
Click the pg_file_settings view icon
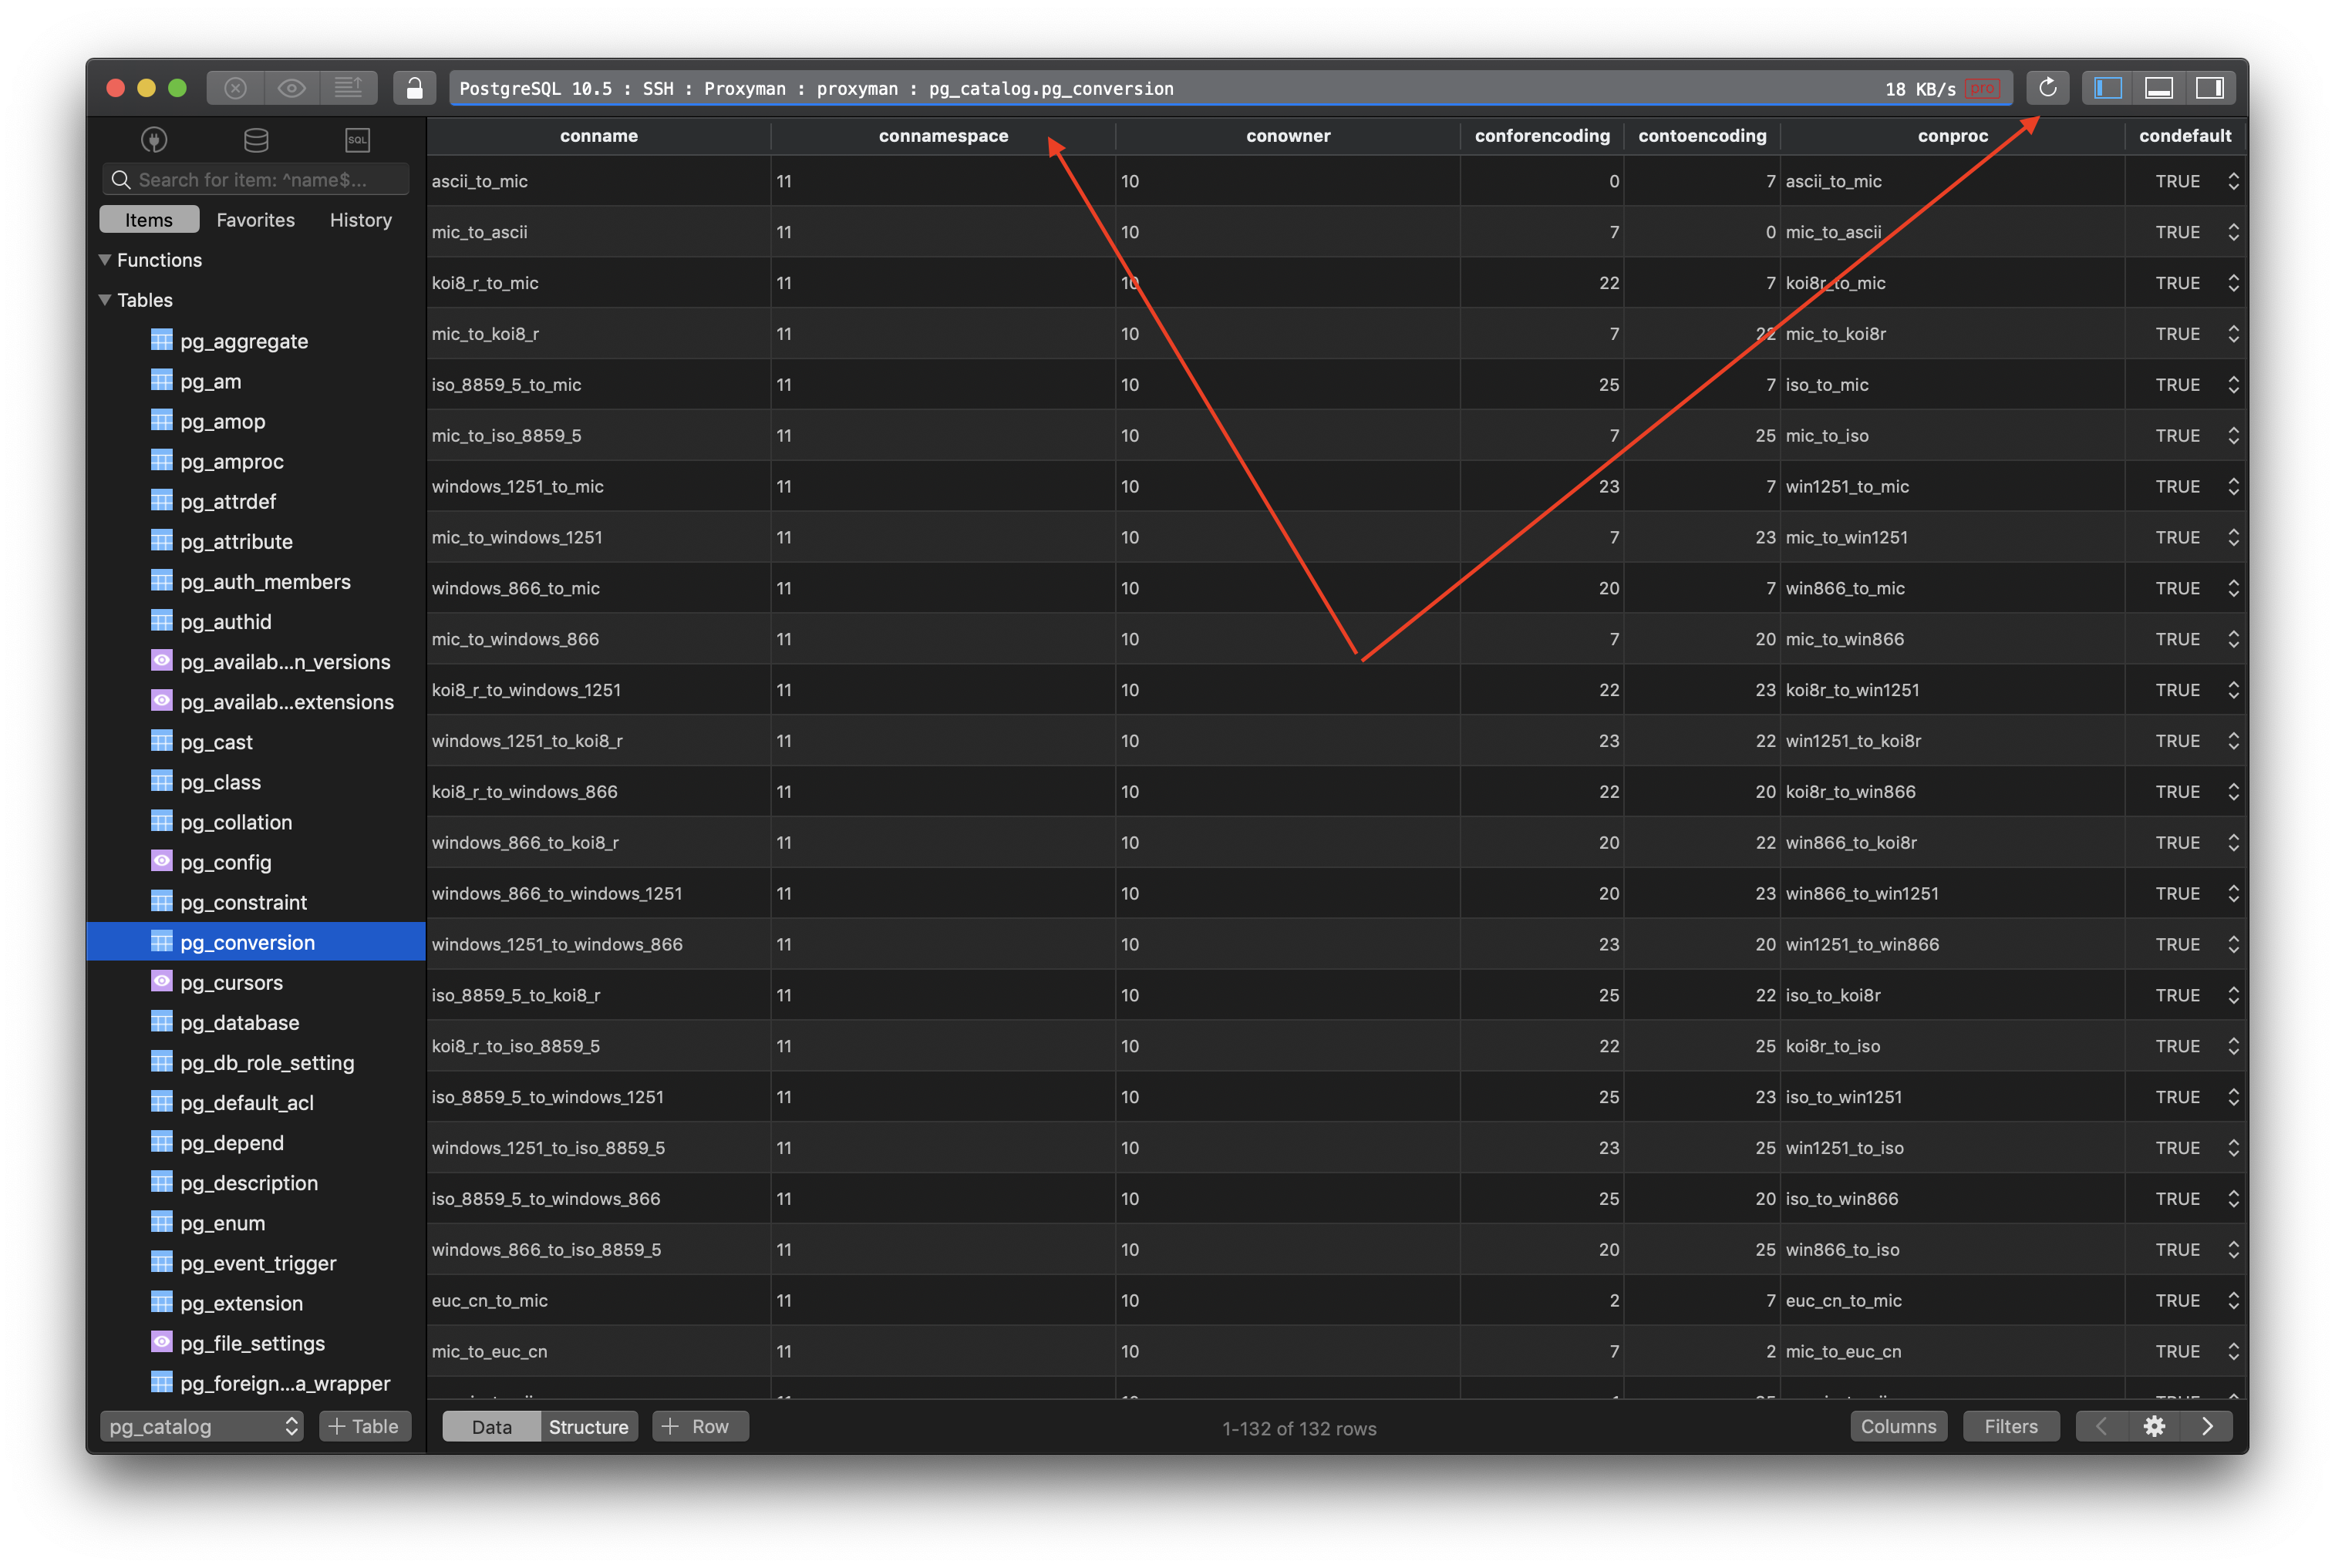coord(161,1341)
